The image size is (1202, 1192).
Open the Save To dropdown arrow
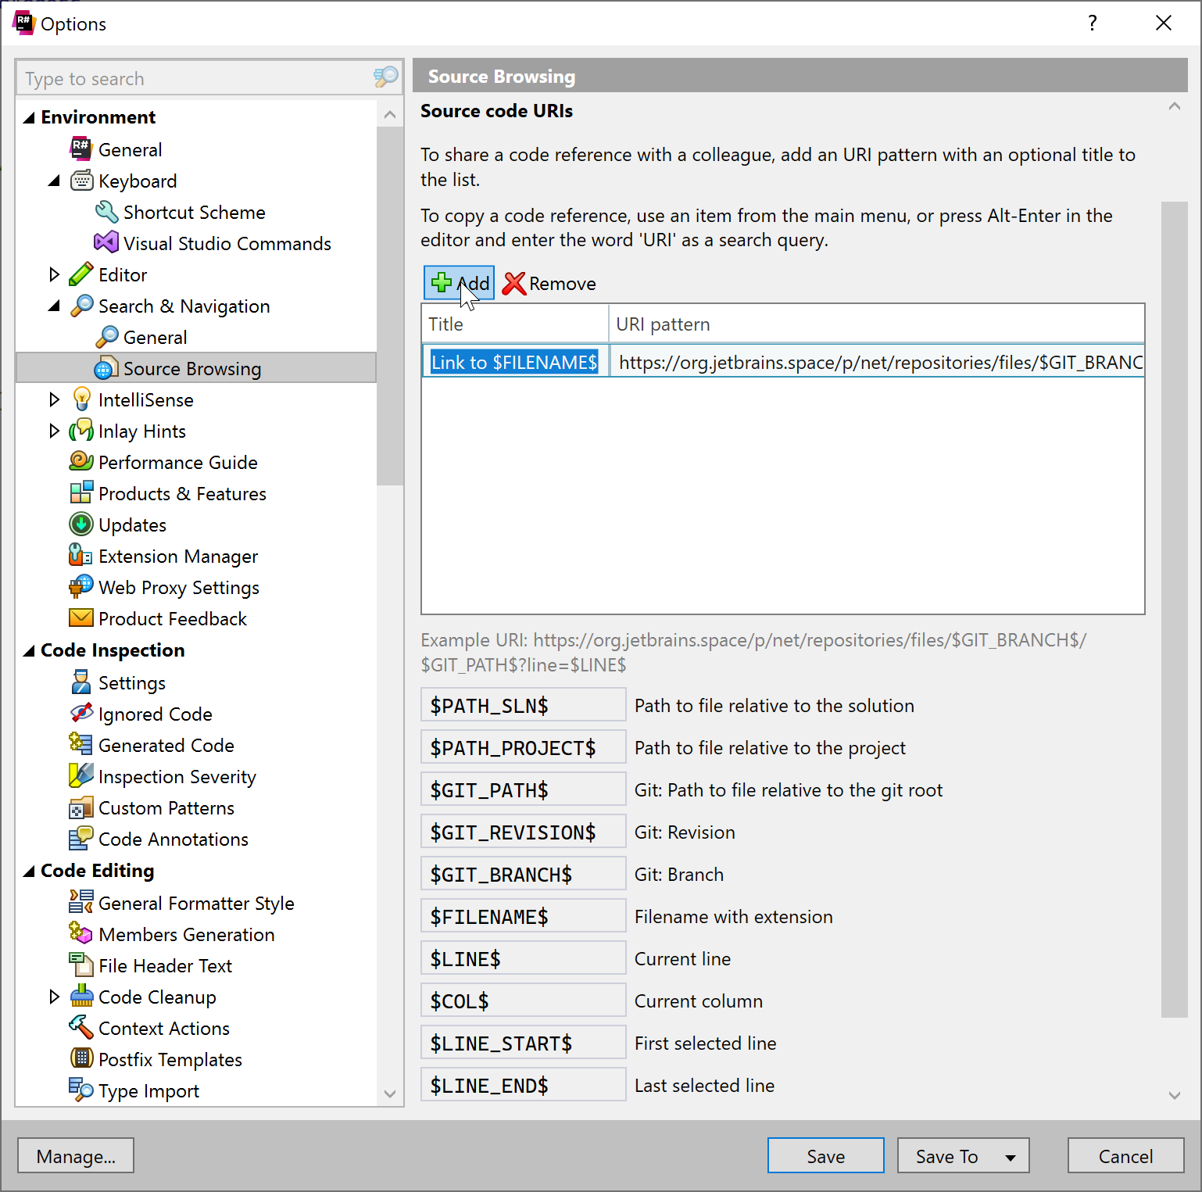[1011, 1157]
